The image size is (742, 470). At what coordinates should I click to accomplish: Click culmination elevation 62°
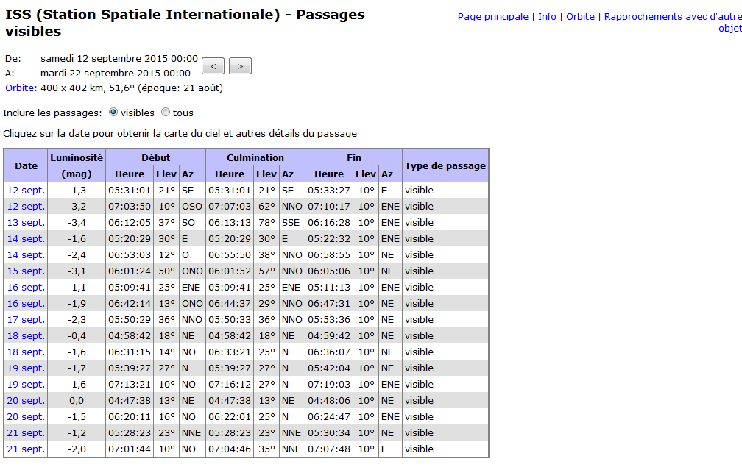pos(266,206)
